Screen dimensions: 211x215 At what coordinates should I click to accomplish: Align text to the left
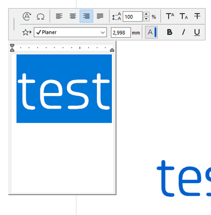point(59,16)
